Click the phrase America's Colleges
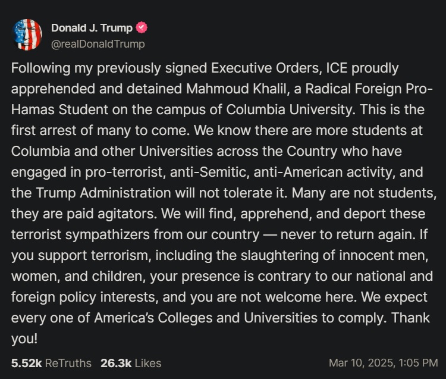The image size is (446, 379). (153, 318)
